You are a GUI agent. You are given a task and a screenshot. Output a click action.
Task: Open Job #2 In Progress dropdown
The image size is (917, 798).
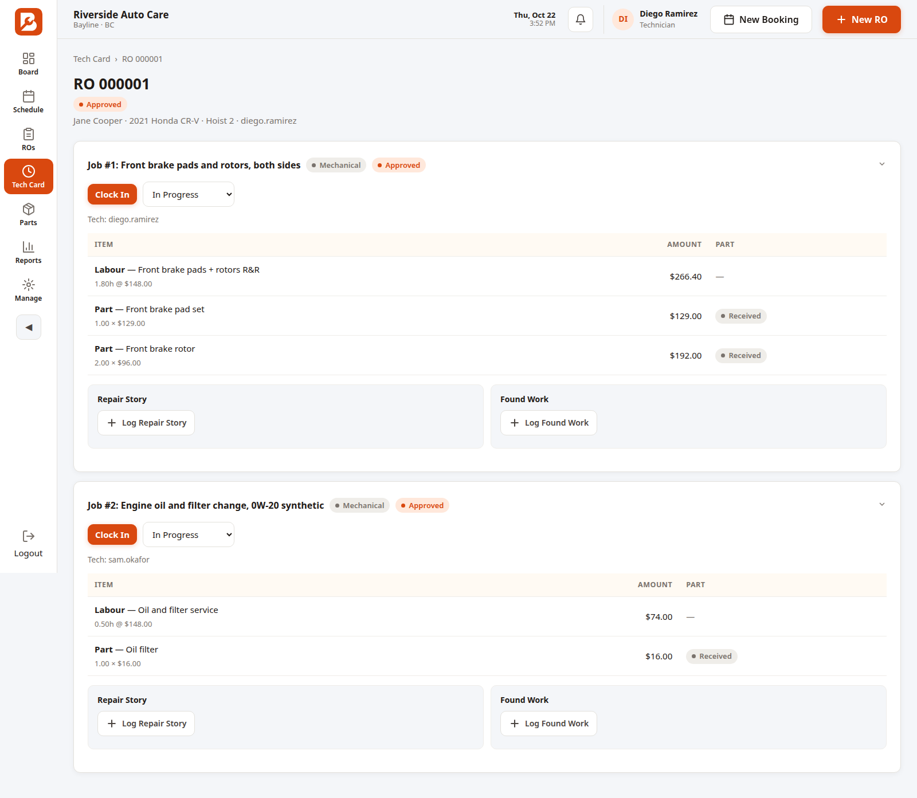[x=189, y=534]
